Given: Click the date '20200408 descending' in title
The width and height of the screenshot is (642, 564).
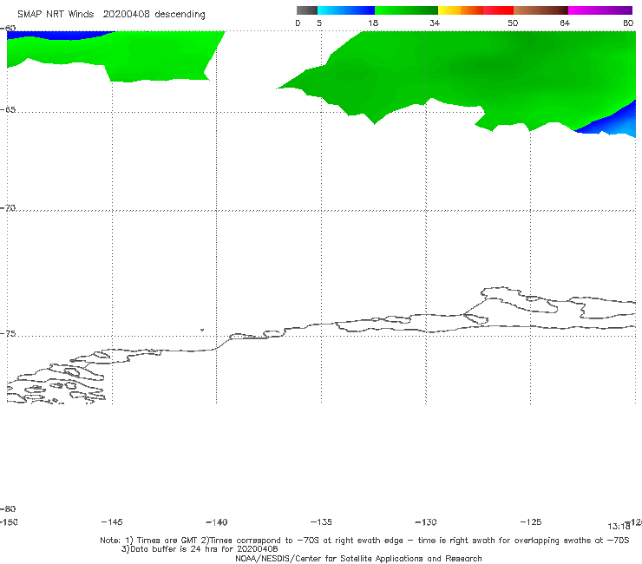Looking at the screenshot, I should click(x=154, y=15).
